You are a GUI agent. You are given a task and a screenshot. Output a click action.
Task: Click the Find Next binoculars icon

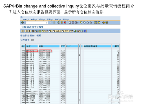(76, 23)
